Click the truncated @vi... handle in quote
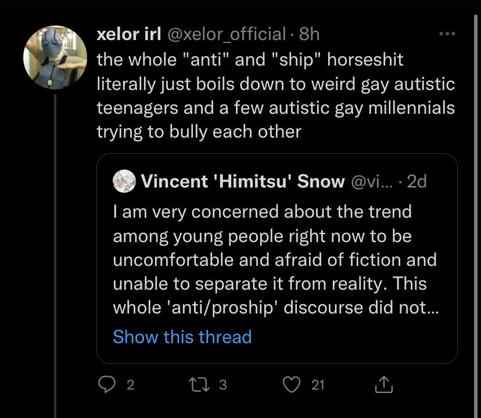This screenshot has width=481, height=418. (372, 182)
